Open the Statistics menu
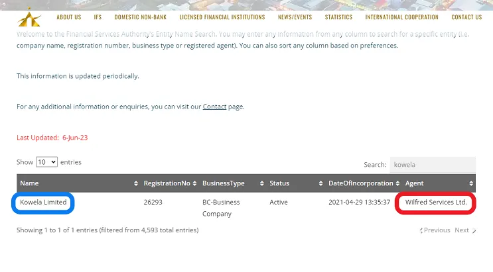The image size is (493, 272). pos(338,17)
